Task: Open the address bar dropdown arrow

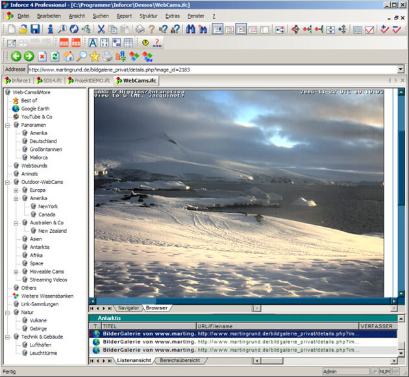Action: coord(400,70)
